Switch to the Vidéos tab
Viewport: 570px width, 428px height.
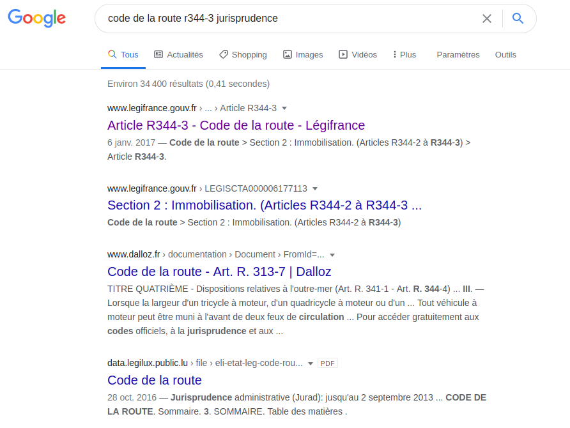point(358,54)
